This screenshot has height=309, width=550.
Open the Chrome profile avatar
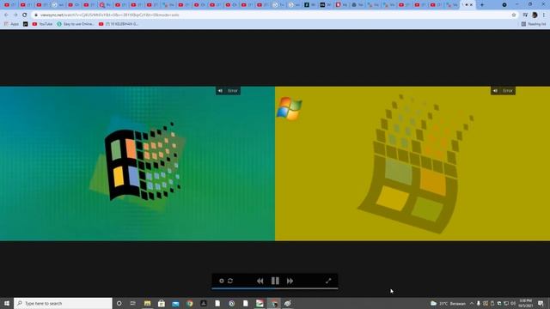click(535, 15)
